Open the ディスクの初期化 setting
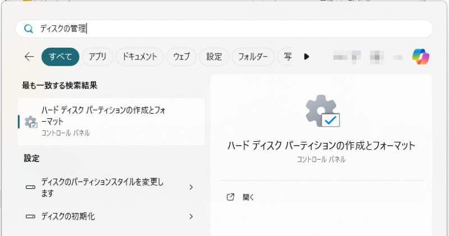 pos(111,216)
